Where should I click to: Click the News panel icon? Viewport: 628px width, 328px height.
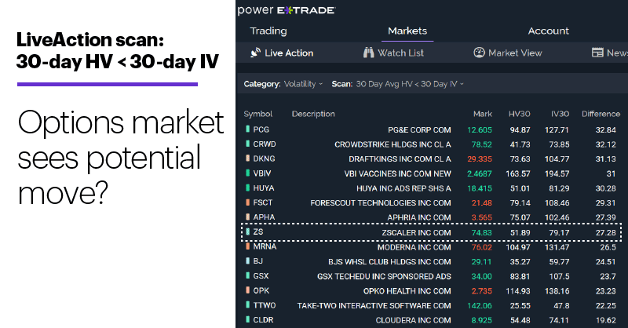tap(597, 53)
